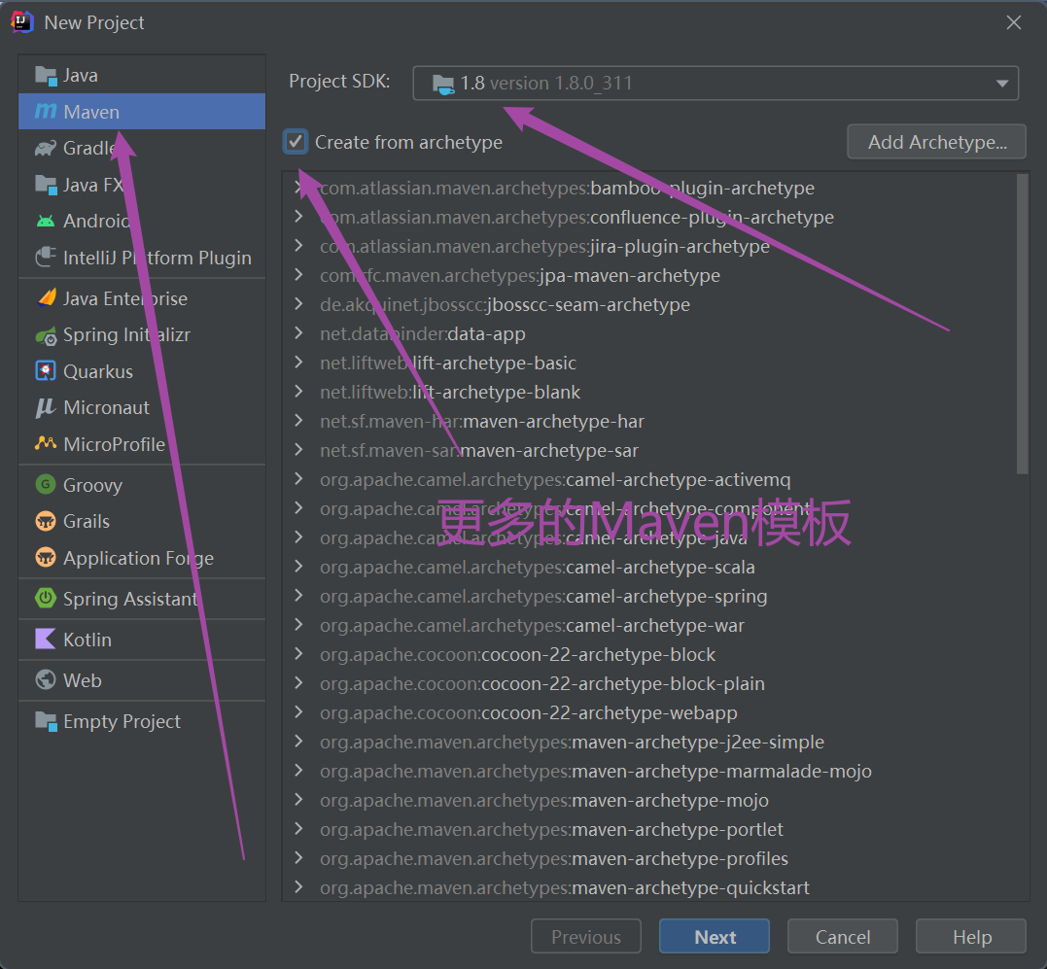Select cocoon-22-archetype-webapp row
This screenshot has height=969, width=1047.
[x=649, y=712]
